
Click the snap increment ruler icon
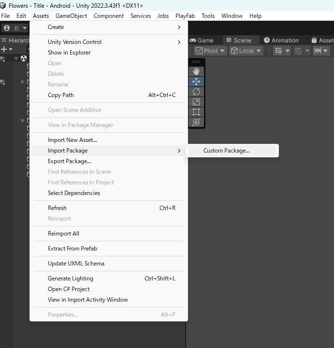tap(318, 51)
